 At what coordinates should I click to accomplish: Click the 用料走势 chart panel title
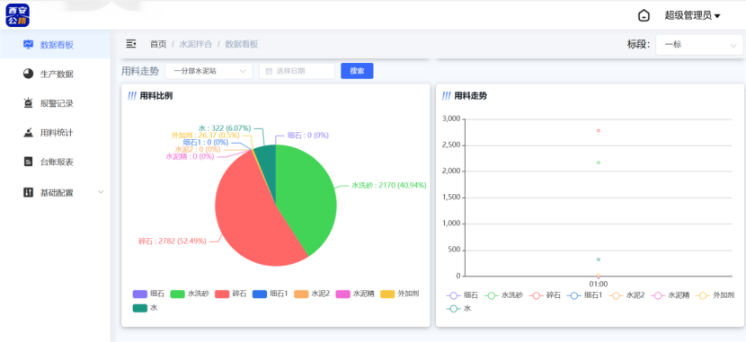click(x=471, y=96)
